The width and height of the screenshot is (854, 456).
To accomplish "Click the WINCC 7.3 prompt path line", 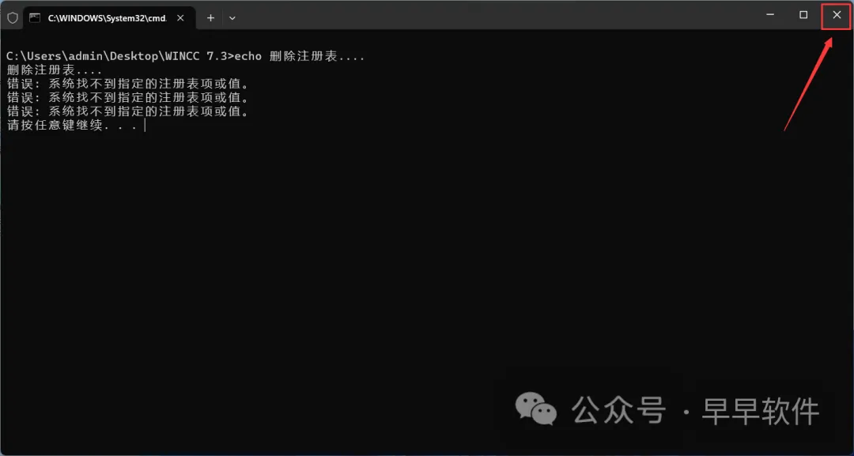I will coord(185,57).
